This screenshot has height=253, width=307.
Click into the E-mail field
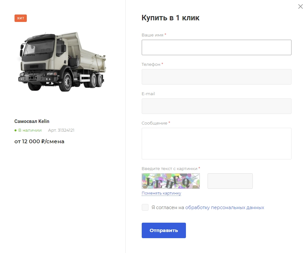click(216, 106)
